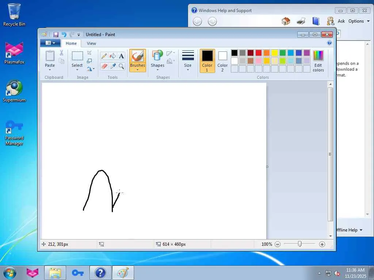Select the Eraser tool
The image size is (374, 280).
pyautogui.click(x=104, y=66)
